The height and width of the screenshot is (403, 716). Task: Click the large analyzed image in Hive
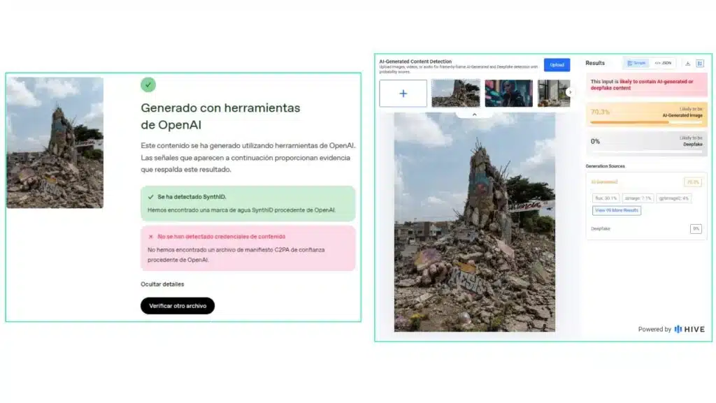pyautogui.click(x=475, y=222)
